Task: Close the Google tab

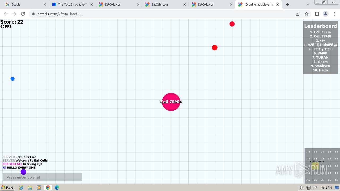Action: pos(45,5)
